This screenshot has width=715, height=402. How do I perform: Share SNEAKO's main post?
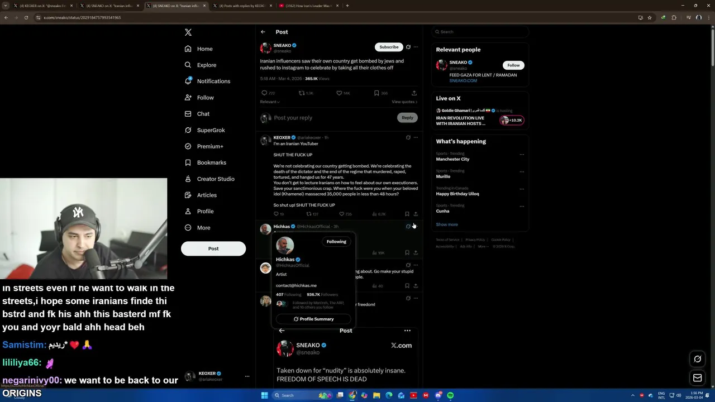coord(414,93)
